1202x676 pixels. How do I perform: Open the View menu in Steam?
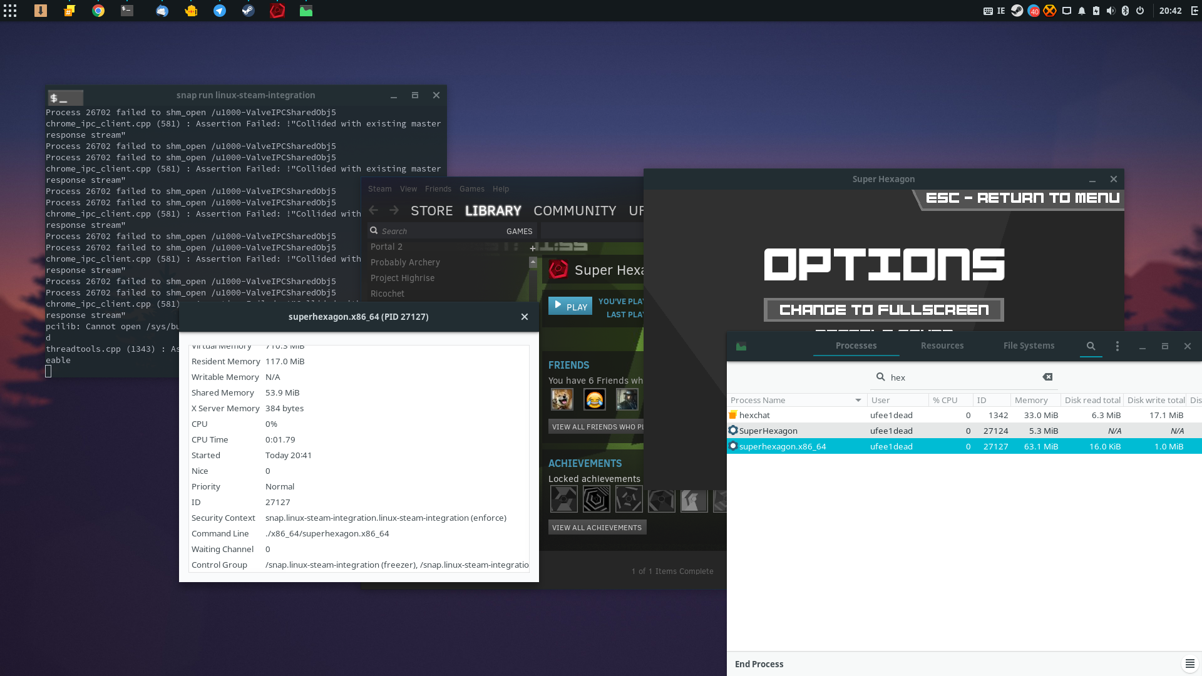408,188
